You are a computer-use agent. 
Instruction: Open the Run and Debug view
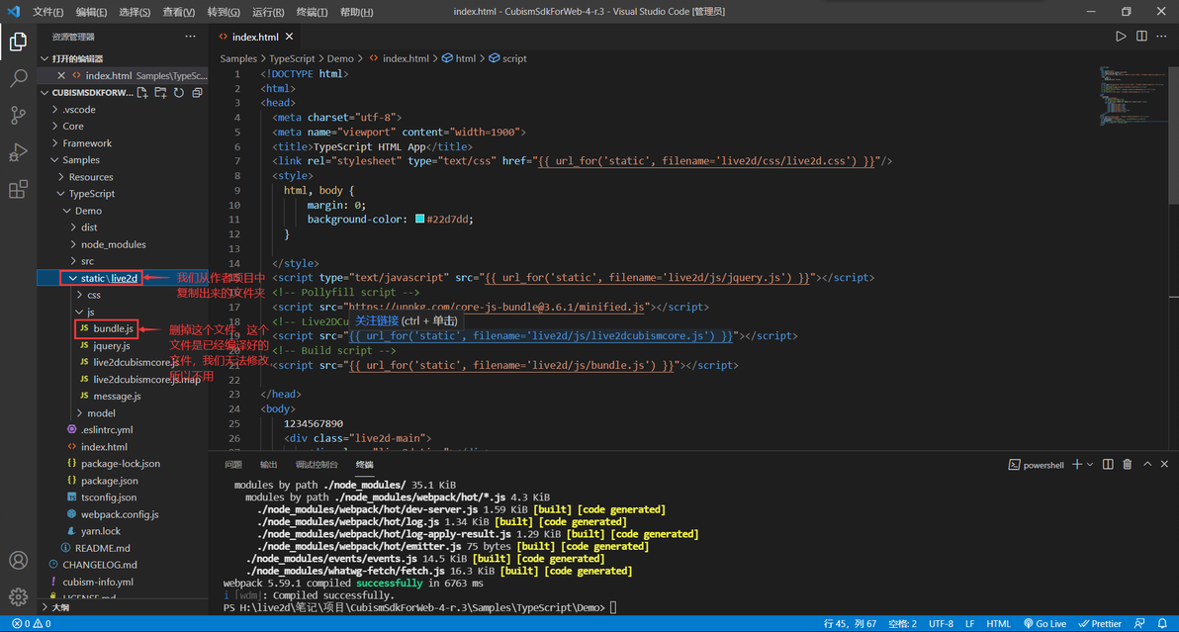tap(18, 151)
